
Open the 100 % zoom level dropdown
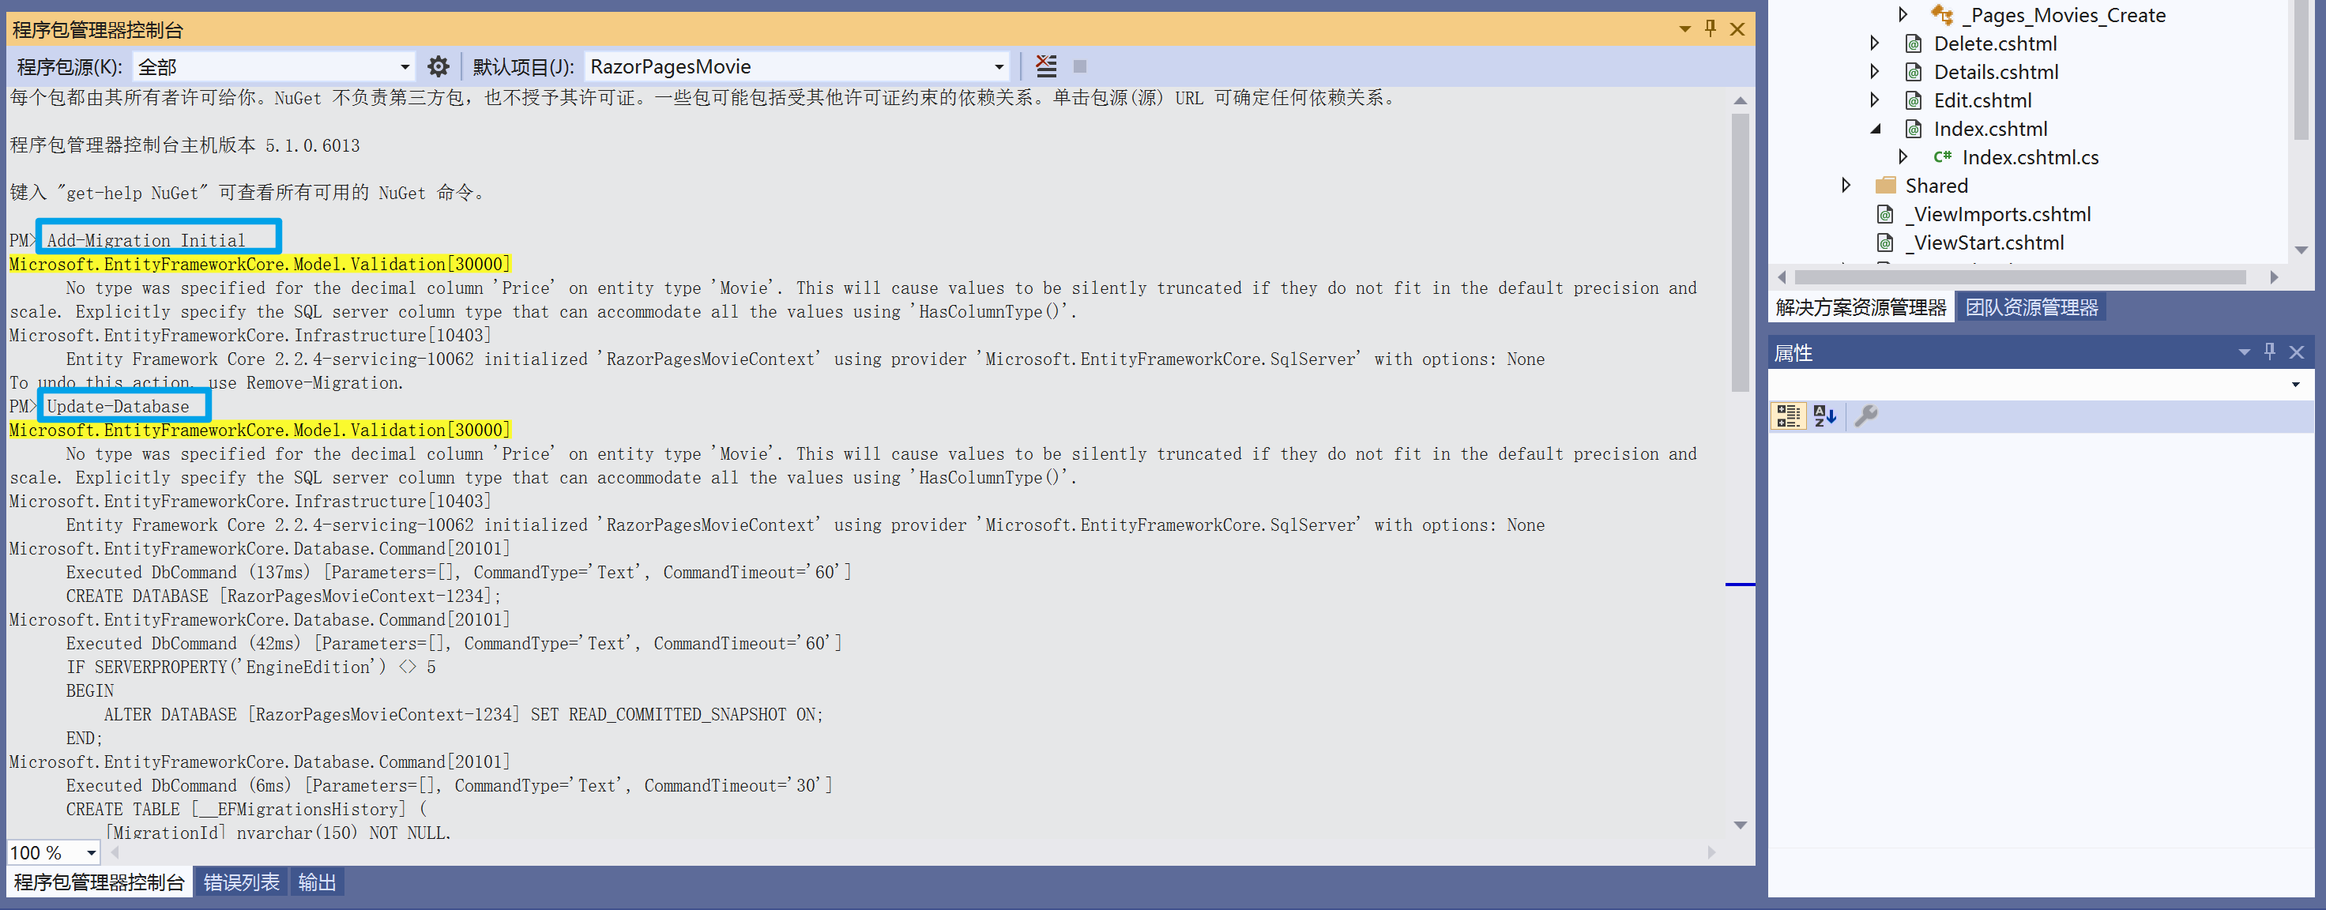pyautogui.click(x=91, y=853)
